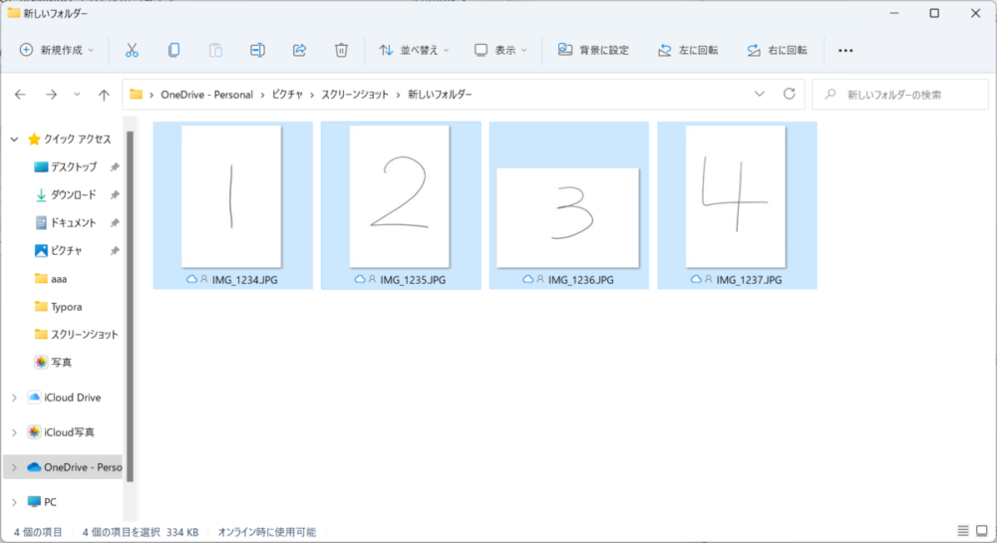This screenshot has width=997, height=543.
Task: Open the 表示 view menu
Action: point(501,50)
